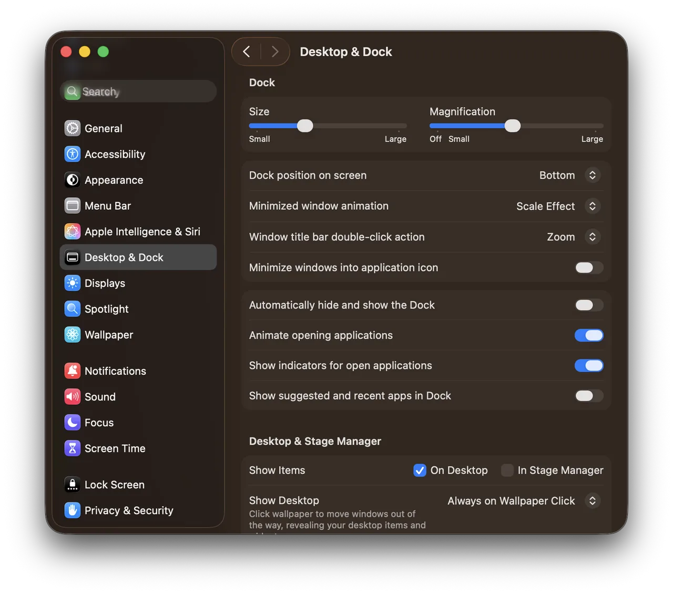
Task: Click the Focus moon icon
Action: pyautogui.click(x=73, y=422)
